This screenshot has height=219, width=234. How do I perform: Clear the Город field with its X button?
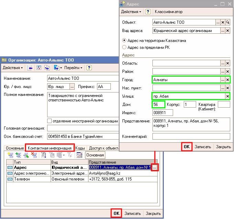coord(227,80)
